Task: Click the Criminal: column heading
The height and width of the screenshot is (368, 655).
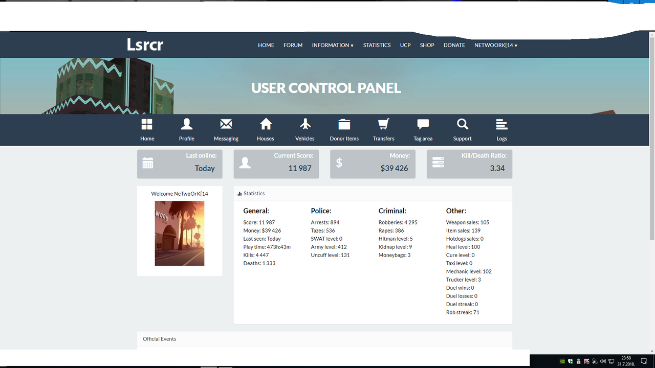Action: click(x=392, y=211)
